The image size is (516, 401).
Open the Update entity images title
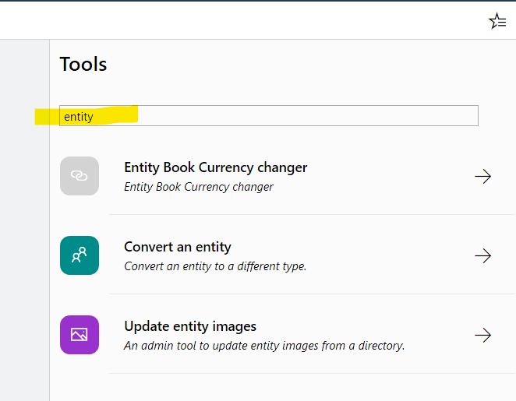point(190,326)
